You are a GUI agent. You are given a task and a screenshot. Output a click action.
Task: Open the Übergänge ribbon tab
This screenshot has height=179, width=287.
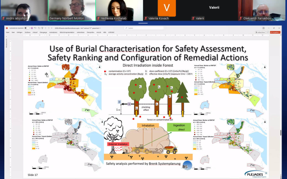[x=43, y=32]
